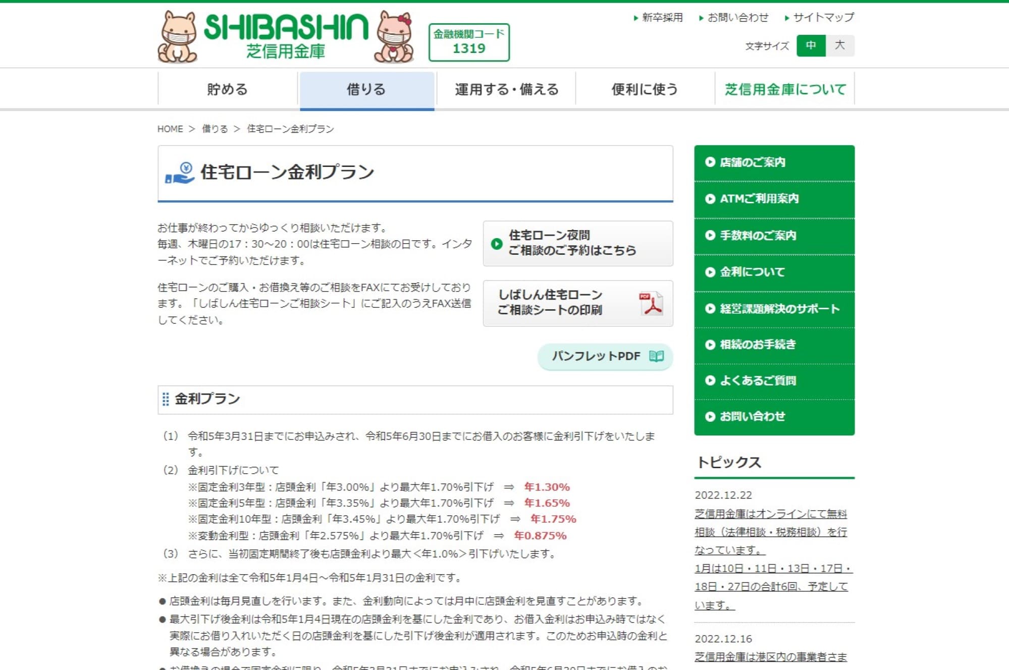Open よくあるご質問 in the sidebar
This screenshot has height=670, width=1009.
click(774, 381)
